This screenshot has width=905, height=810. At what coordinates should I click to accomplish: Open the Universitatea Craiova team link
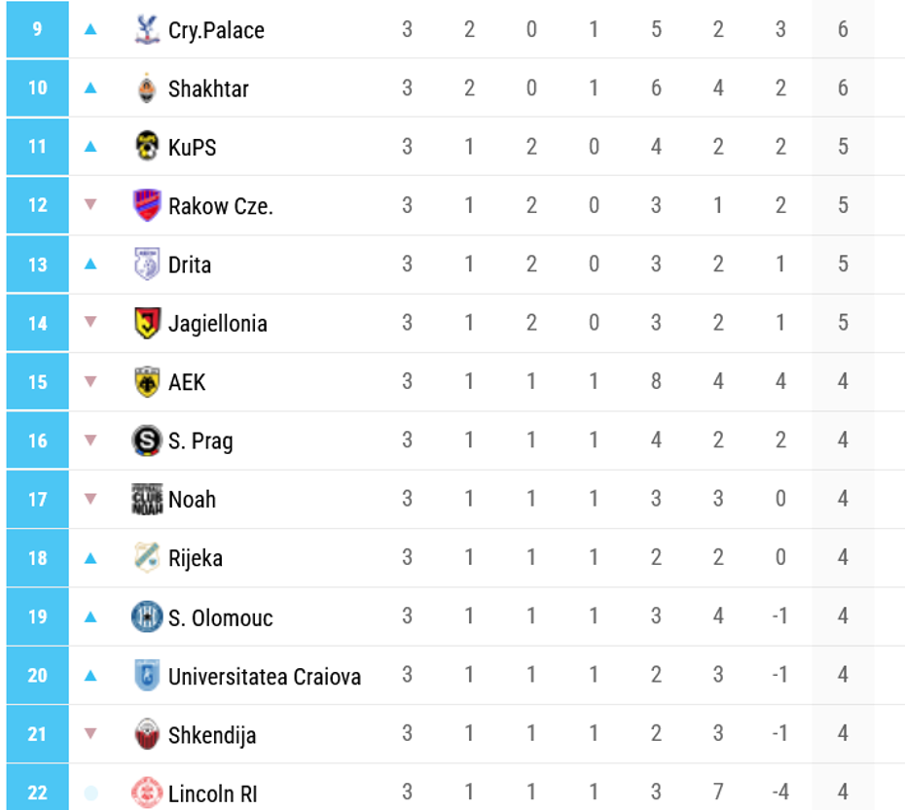click(264, 676)
